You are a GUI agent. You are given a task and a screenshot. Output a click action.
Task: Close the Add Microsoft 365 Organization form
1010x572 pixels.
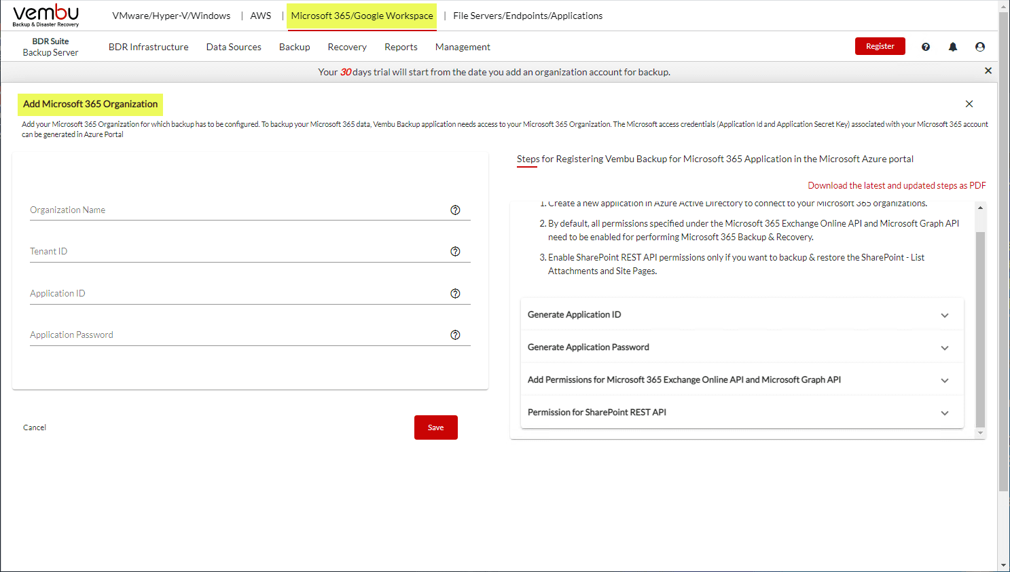(969, 104)
